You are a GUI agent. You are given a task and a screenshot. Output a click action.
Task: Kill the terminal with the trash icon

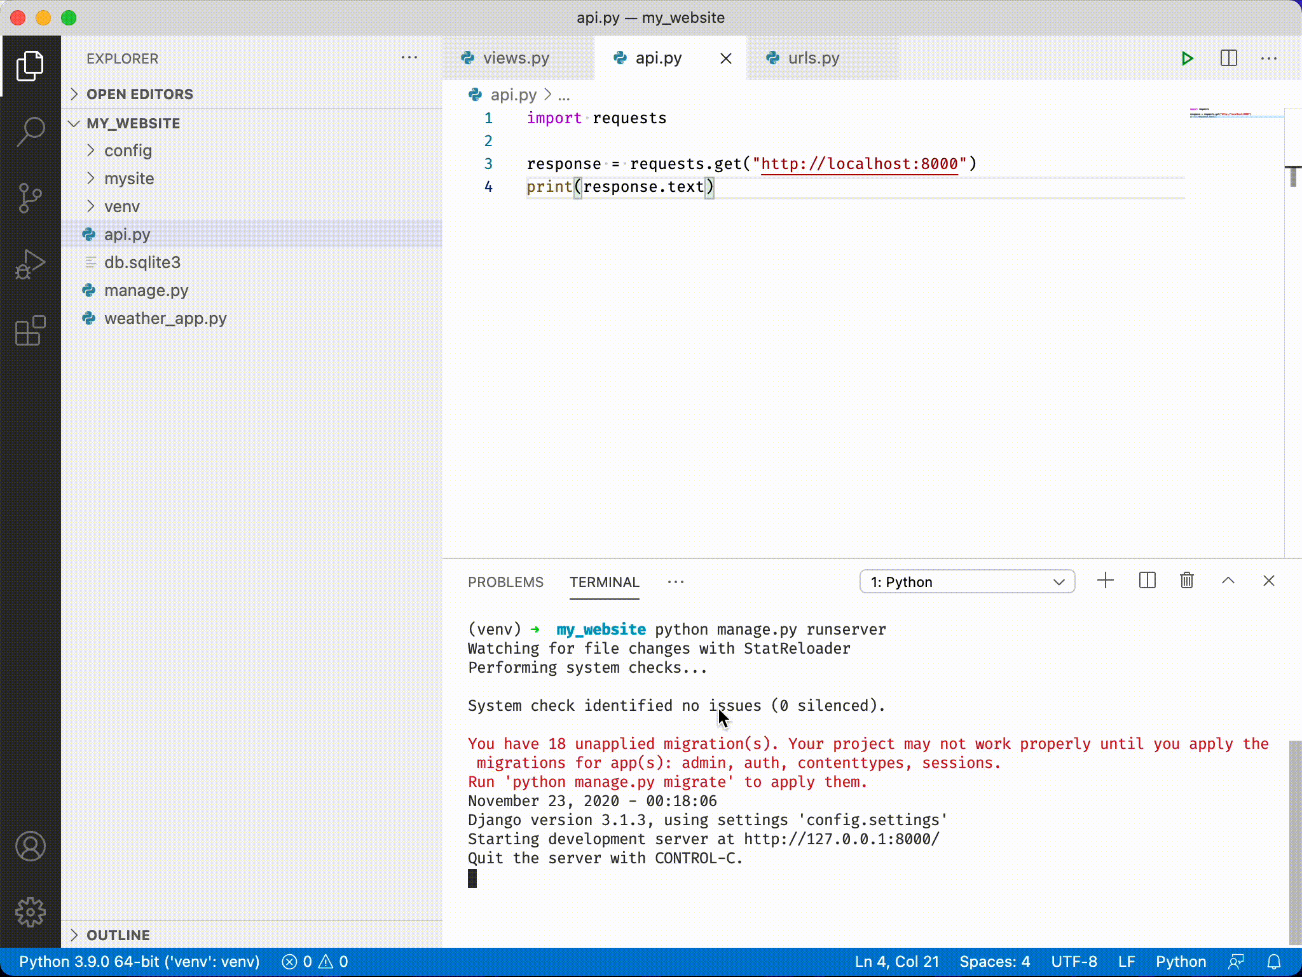click(x=1187, y=581)
